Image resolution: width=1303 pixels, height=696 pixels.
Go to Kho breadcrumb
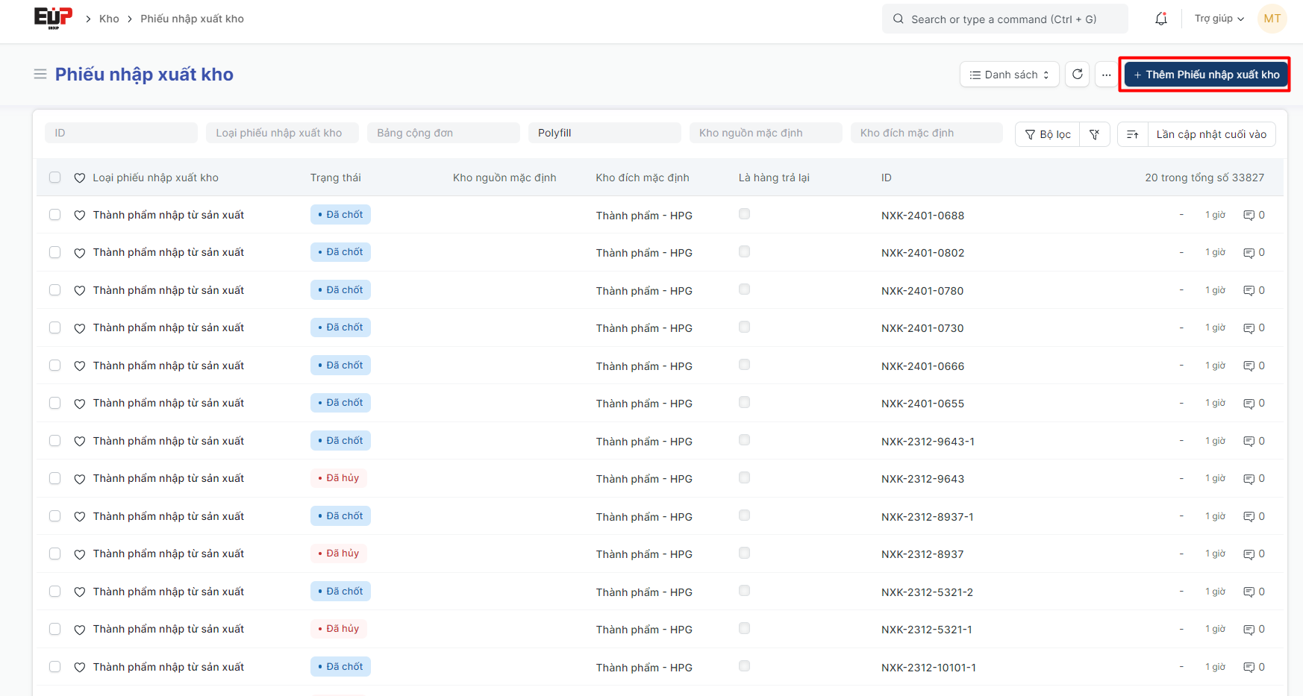[x=109, y=19]
